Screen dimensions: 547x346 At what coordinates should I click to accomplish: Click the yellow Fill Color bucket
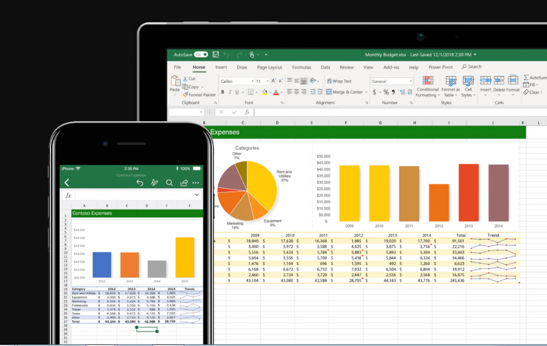[265, 92]
